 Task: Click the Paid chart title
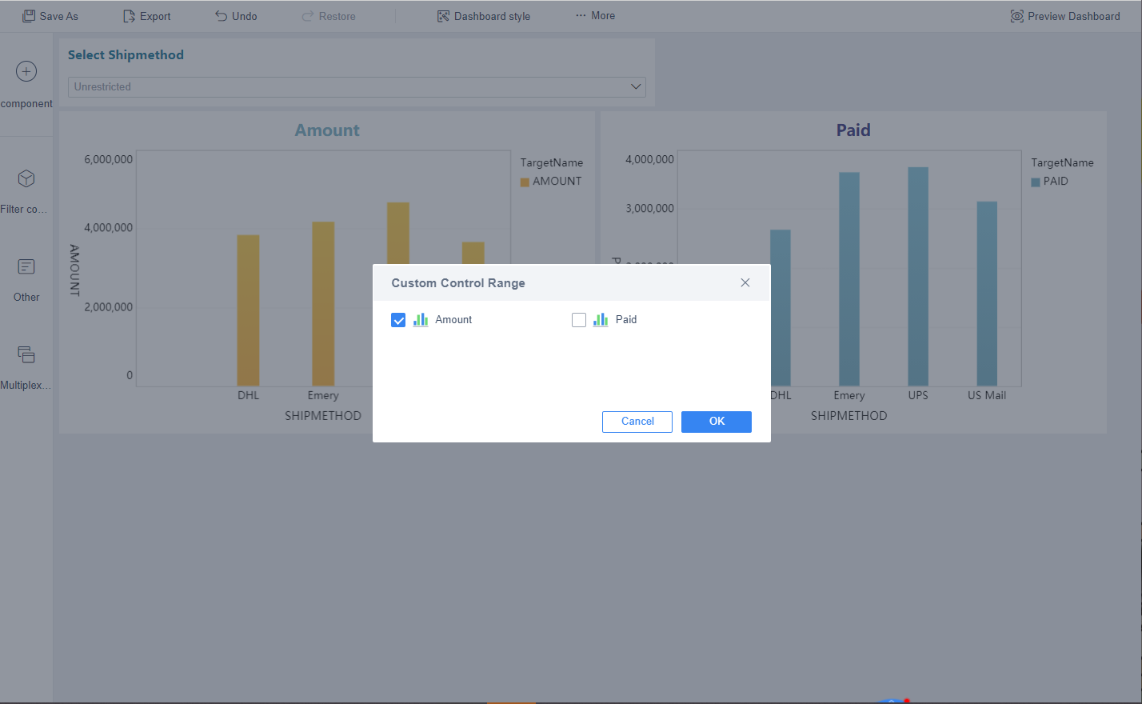point(853,130)
